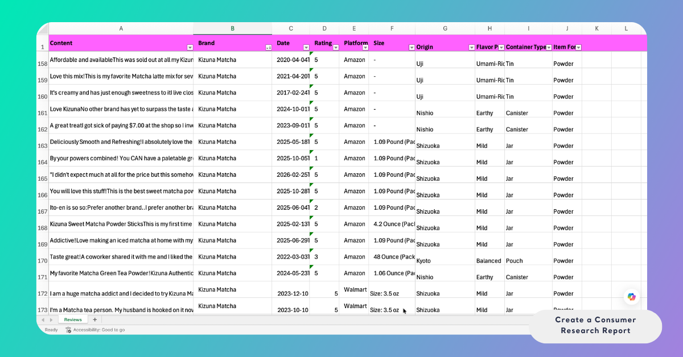683x357 pixels.
Task: Click Nishio origin cell in row 171
Action: click(x=445, y=273)
